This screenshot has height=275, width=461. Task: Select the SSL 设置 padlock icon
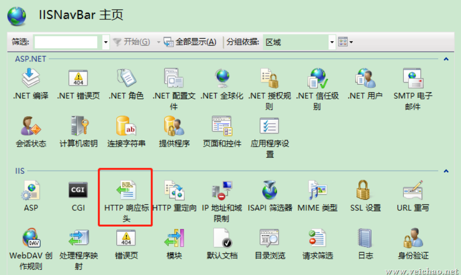click(x=364, y=190)
